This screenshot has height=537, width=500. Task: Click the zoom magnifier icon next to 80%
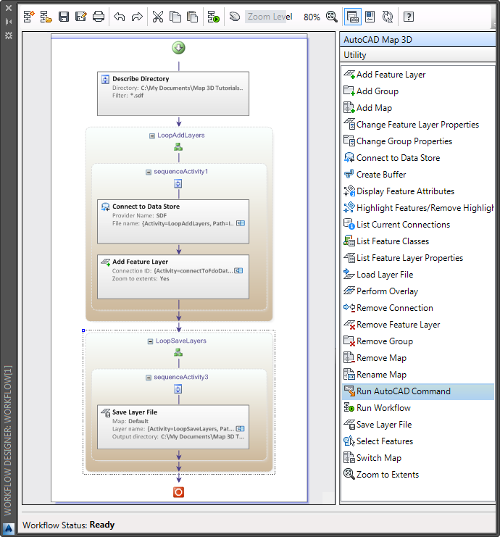pyautogui.click(x=331, y=17)
